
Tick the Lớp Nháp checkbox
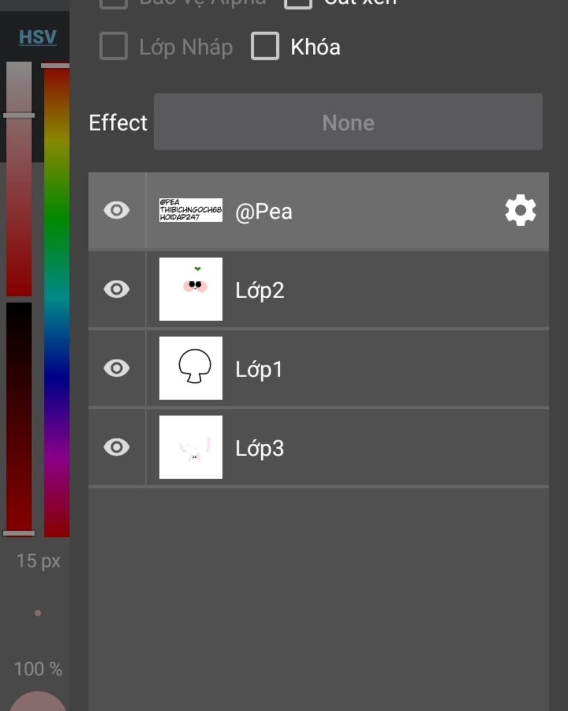(x=114, y=46)
